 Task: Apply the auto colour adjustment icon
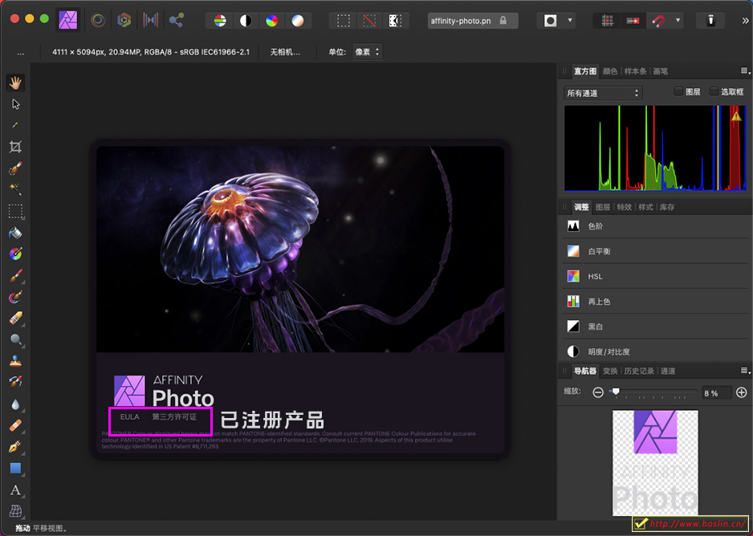click(273, 20)
